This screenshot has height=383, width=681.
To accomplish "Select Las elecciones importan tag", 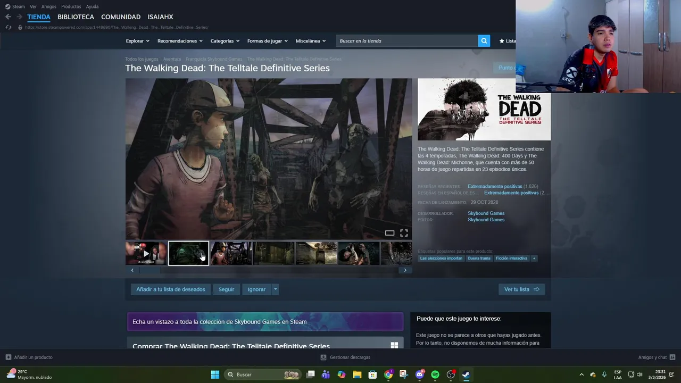I will pyautogui.click(x=441, y=259).
